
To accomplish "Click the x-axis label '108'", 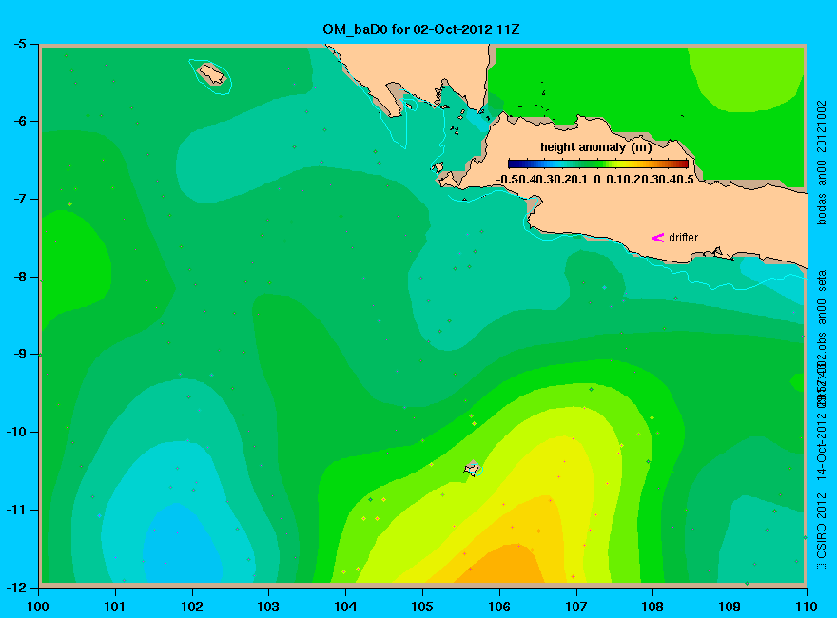I will pos(652,607).
